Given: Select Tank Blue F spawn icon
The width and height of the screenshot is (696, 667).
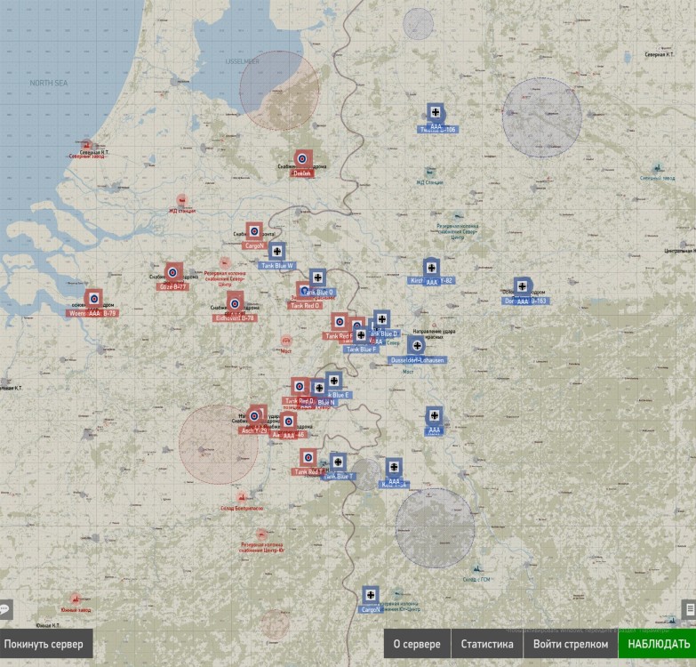Looking at the screenshot, I should (x=361, y=335).
